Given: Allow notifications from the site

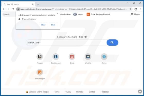Looking at the screenshot, I should (x=43, y=25).
